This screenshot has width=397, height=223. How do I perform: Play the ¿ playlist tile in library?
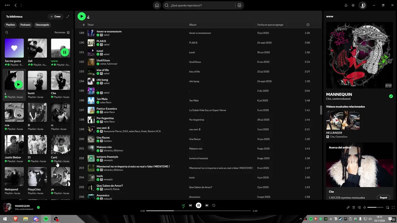(19, 84)
